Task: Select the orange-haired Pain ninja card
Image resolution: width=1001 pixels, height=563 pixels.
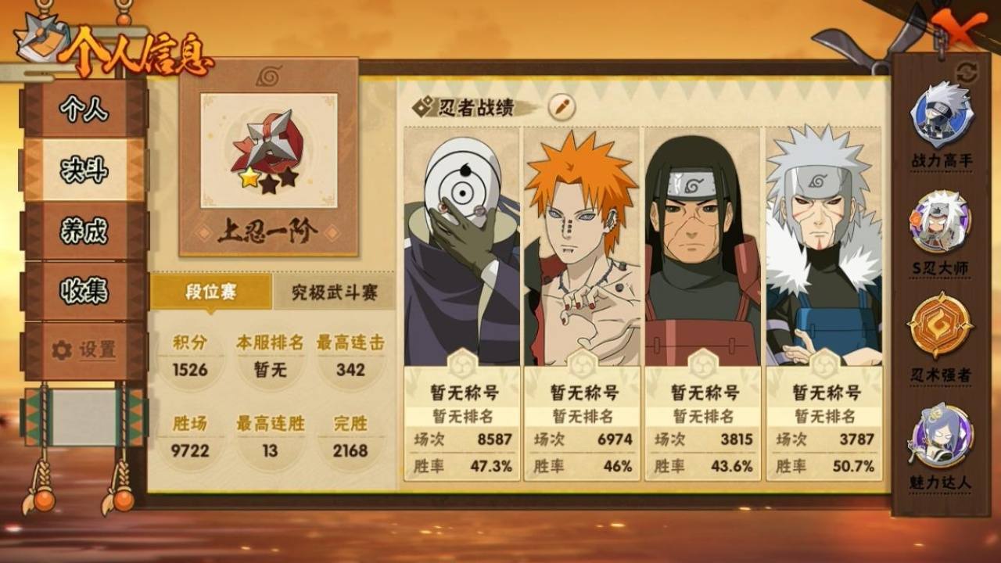Action: tap(582, 303)
